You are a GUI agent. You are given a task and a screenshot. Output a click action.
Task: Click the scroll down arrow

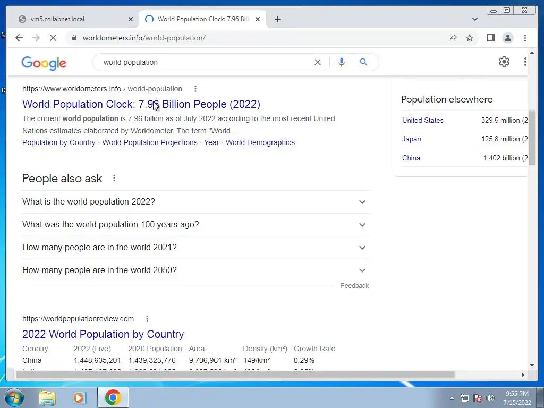coord(532,365)
